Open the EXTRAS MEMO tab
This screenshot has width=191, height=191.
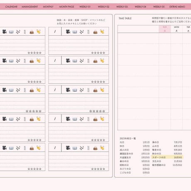point(177,7)
